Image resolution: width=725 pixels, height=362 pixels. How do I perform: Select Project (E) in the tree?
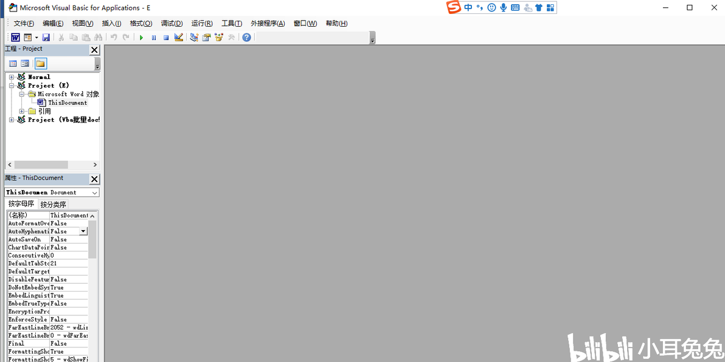(48, 86)
